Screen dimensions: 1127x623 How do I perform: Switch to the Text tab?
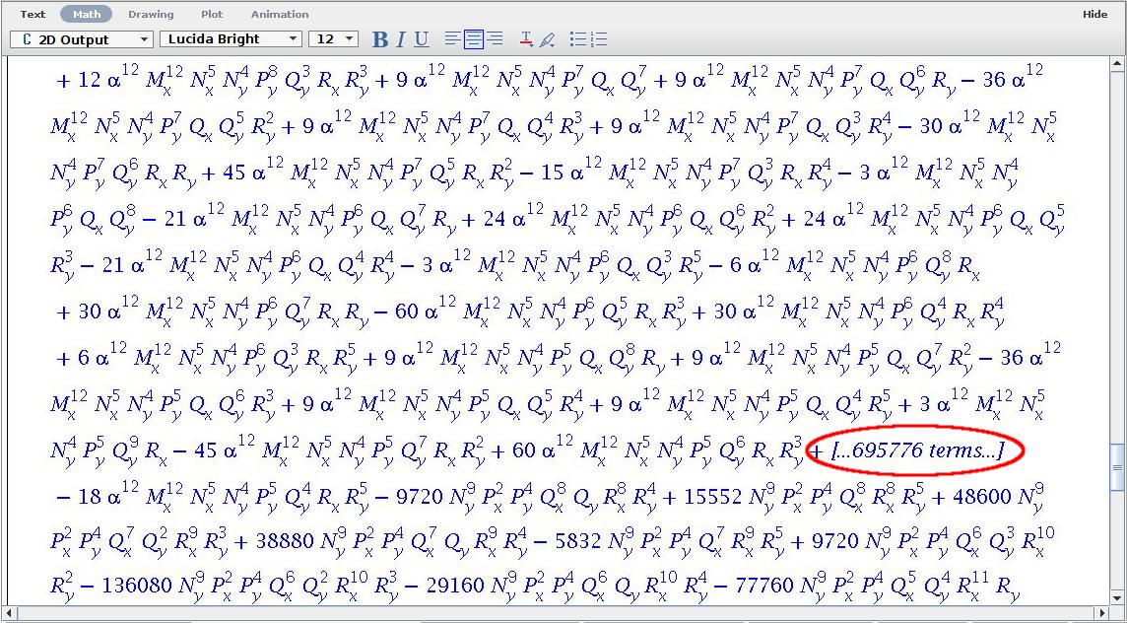coord(33,15)
